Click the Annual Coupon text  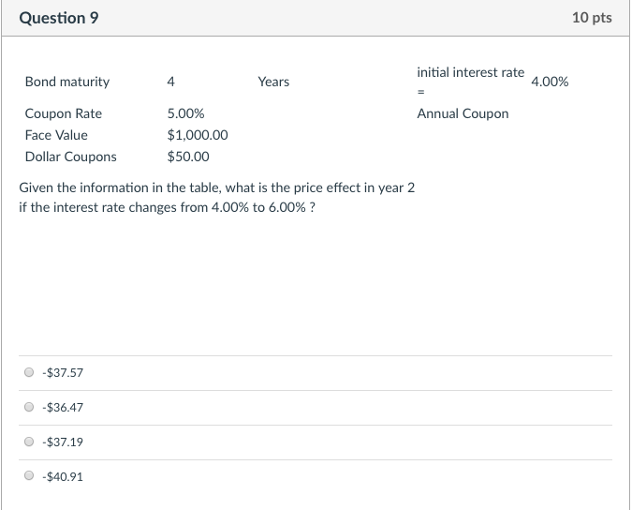(x=463, y=113)
